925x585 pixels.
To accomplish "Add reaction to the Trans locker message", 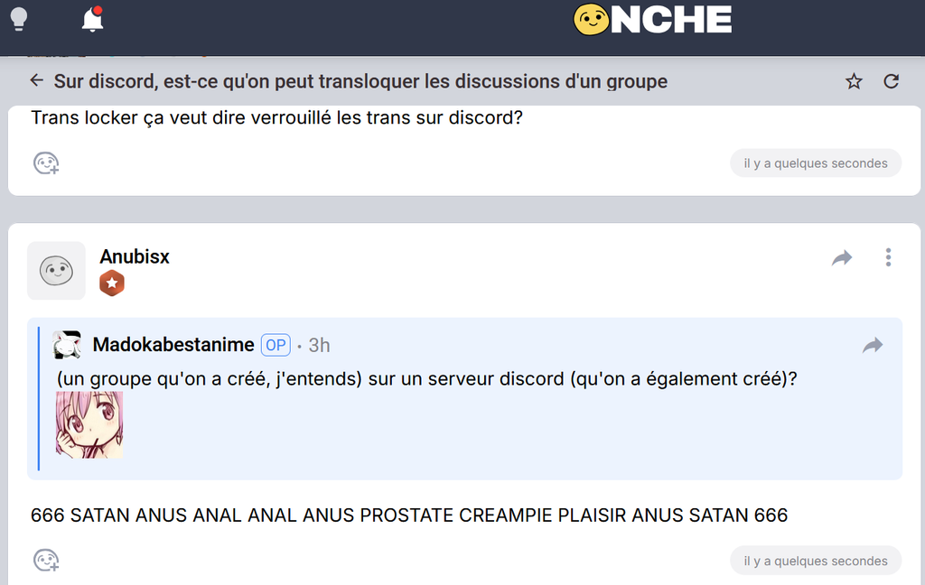I will pos(46,163).
